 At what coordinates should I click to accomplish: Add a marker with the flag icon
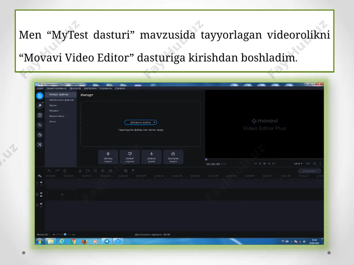[133, 171]
